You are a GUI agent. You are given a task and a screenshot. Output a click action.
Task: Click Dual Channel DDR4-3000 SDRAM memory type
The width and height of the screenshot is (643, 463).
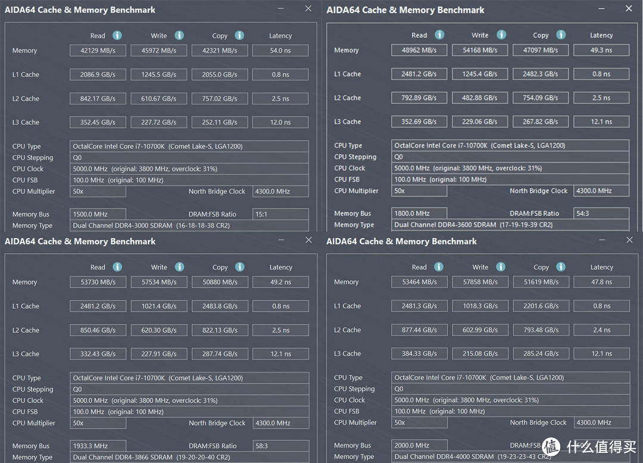pyautogui.click(x=189, y=226)
